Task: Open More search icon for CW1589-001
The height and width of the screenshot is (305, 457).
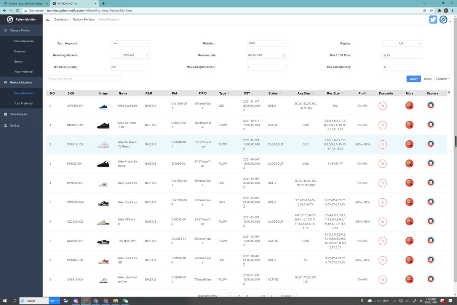Action: pos(409,106)
